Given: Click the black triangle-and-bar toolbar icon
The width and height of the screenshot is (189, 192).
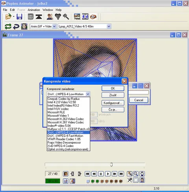Looking at the screenshot, I should [x=39, y=17].
